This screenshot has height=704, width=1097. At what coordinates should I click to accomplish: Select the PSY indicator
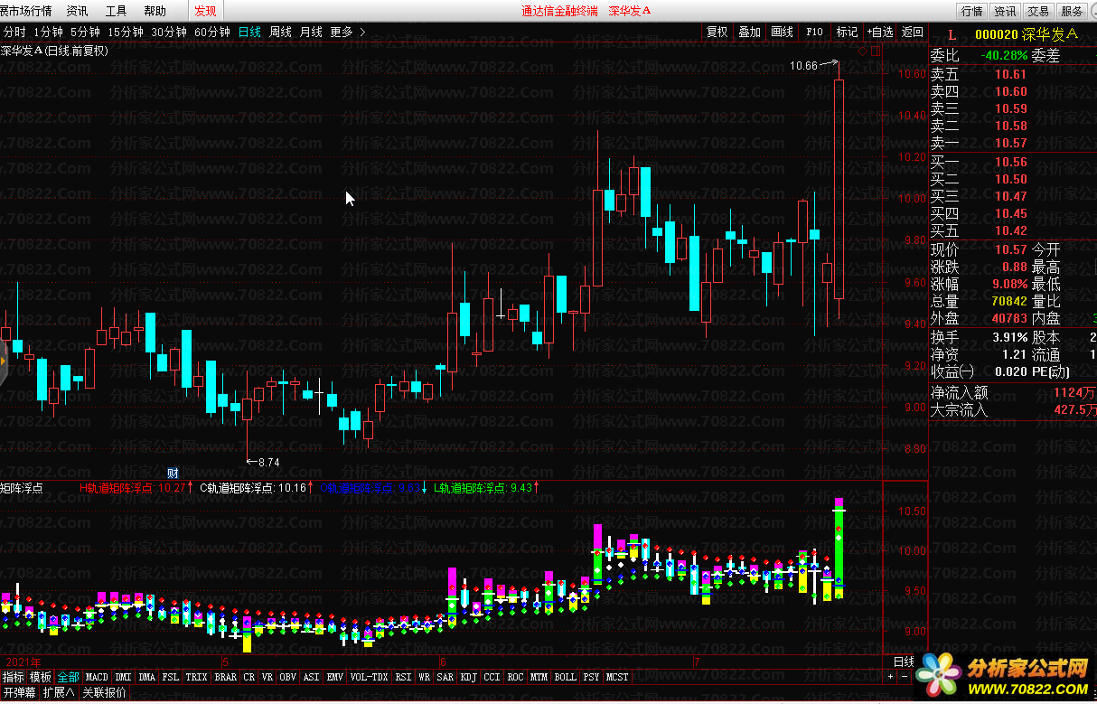(592, 677)
